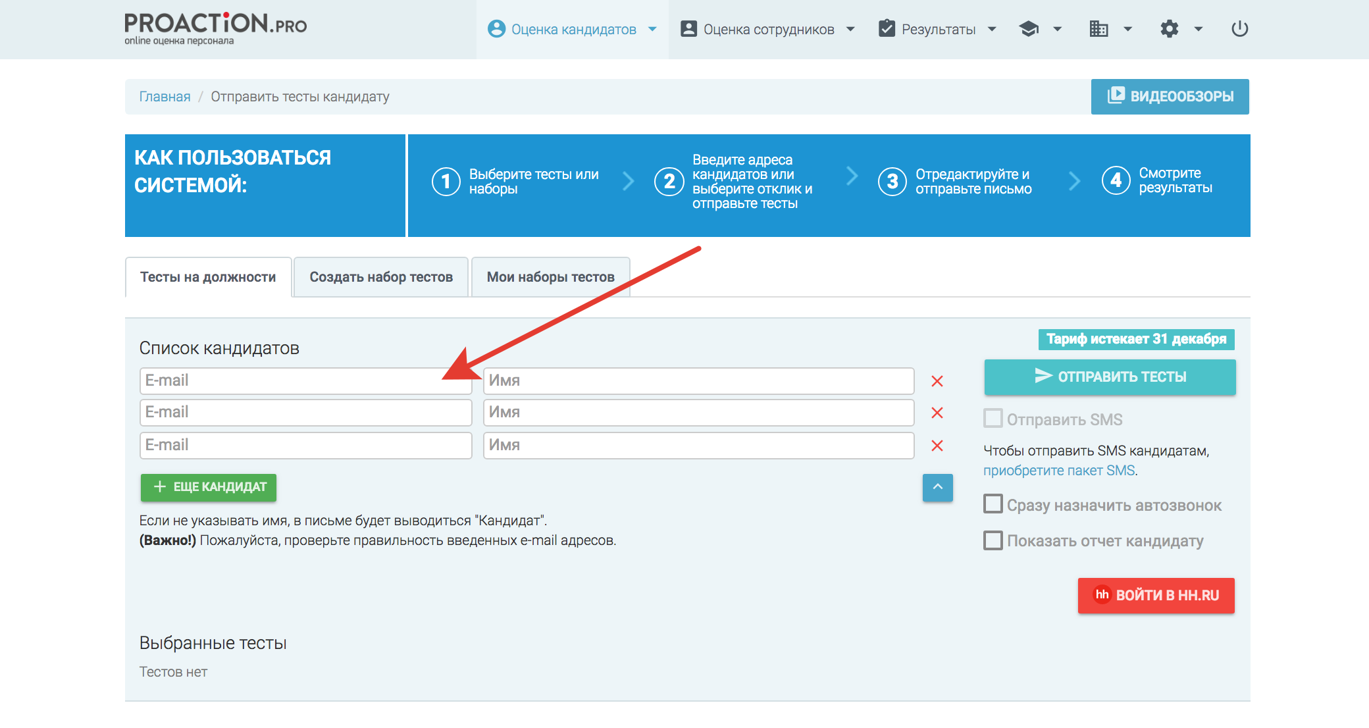Click the ЕЩЕ КАНДИДАТ button

[209, 487]
